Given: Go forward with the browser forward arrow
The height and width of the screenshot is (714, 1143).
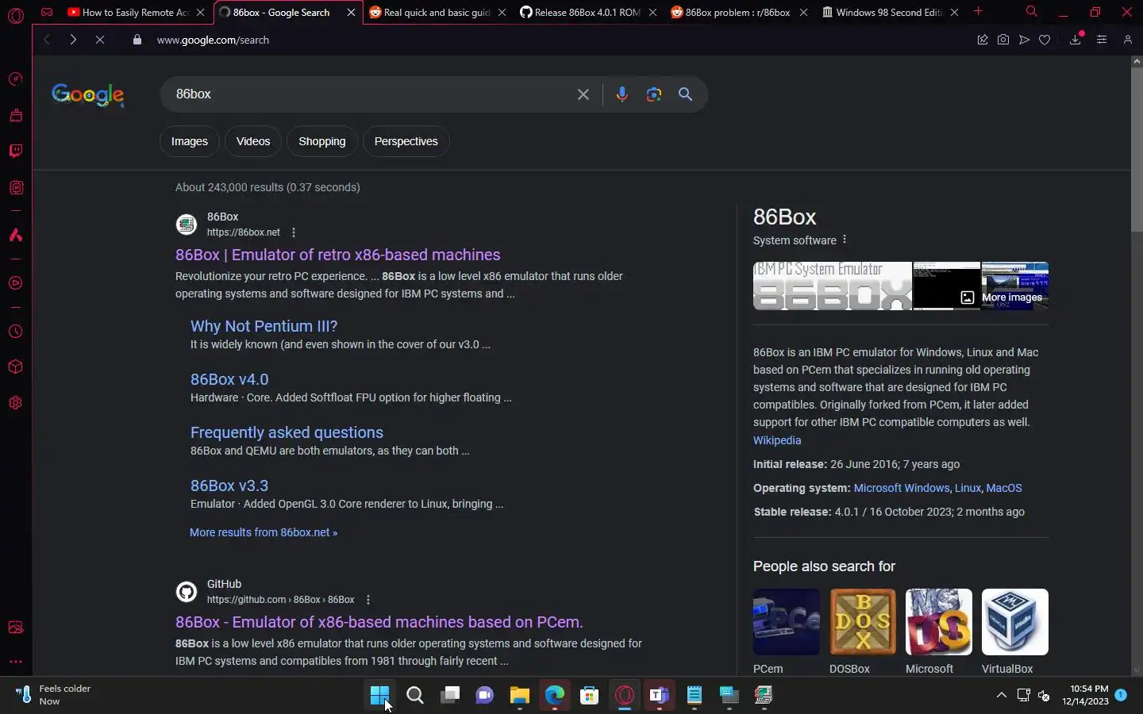Looking at the screenshot, I should [73, 40].
